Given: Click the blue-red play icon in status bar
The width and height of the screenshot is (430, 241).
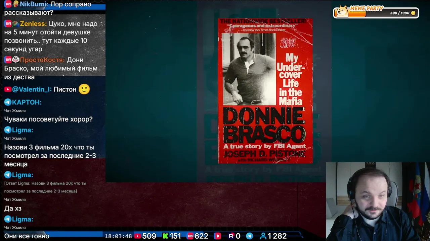Looking at the screenshot, I should pyautogui.click(x=218, y=236).
